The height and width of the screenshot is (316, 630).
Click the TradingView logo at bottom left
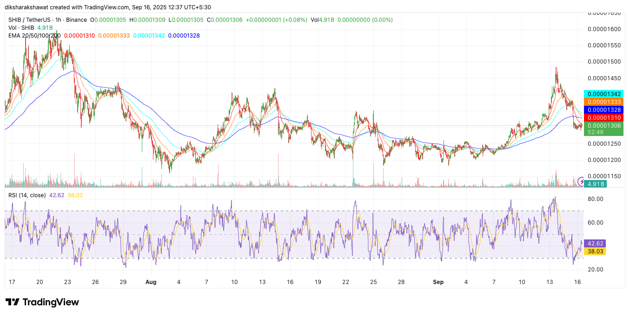(x=42, y=302)
